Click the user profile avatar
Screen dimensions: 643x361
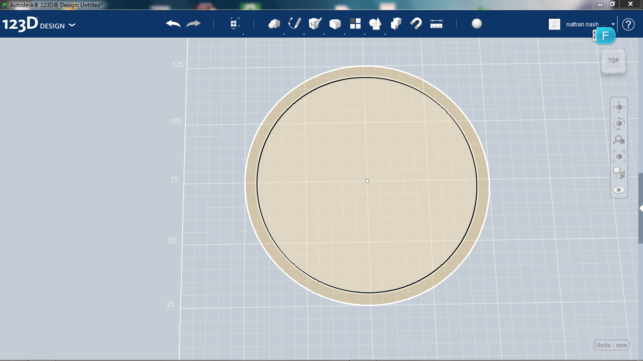(555, 24)
